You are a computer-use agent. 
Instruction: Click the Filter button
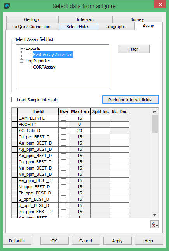134,49
